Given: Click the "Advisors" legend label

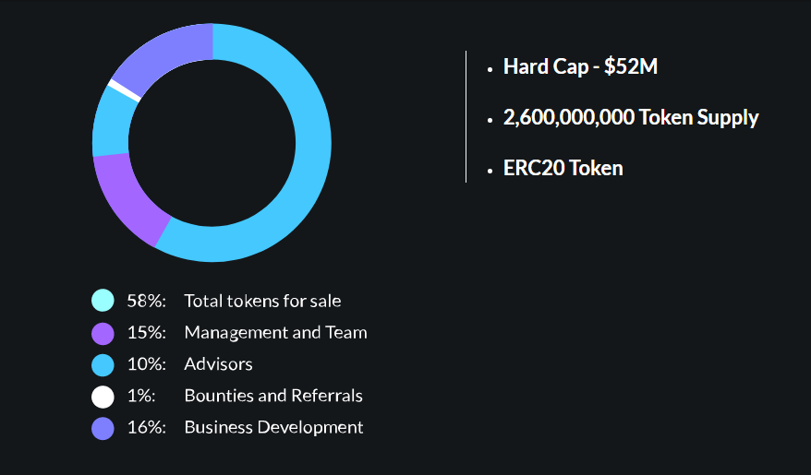Looking at the screenshot, I should [218, 364].
